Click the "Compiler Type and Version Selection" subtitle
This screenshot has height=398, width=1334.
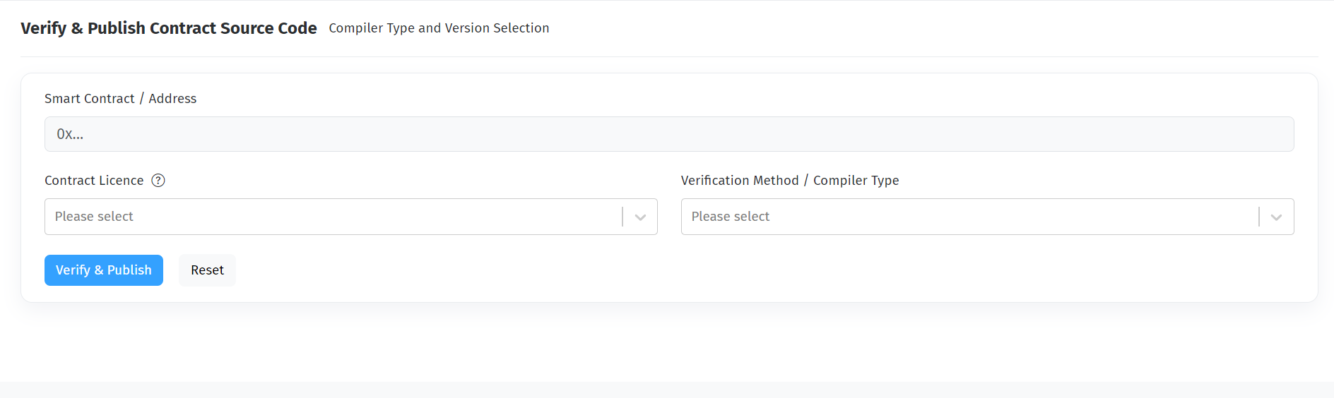click(439, 28)
